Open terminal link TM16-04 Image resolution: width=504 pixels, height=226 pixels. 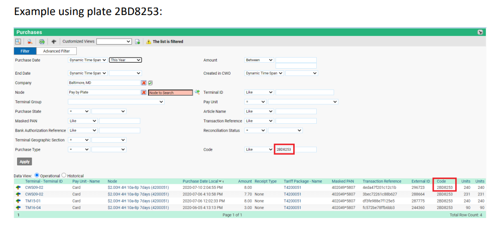(x=33, y=207)
